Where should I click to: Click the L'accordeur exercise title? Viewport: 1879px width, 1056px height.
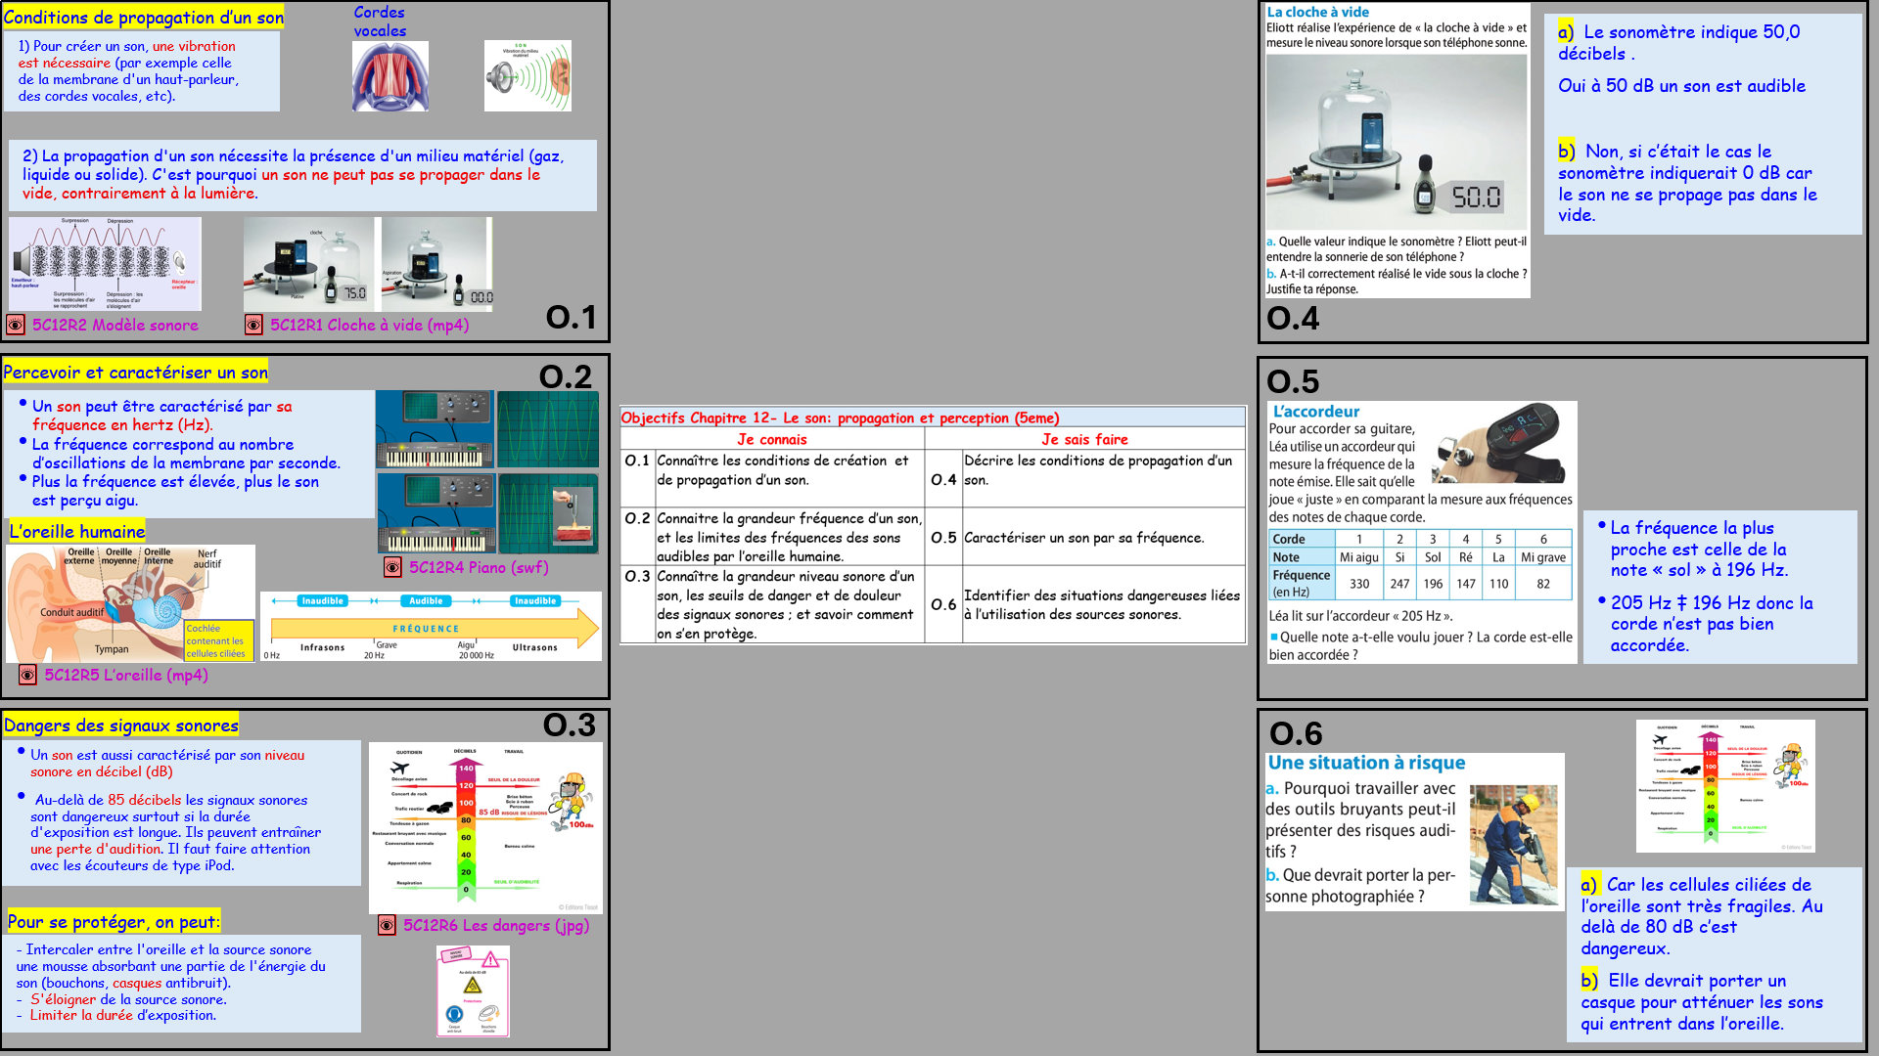pos(1316,412)
